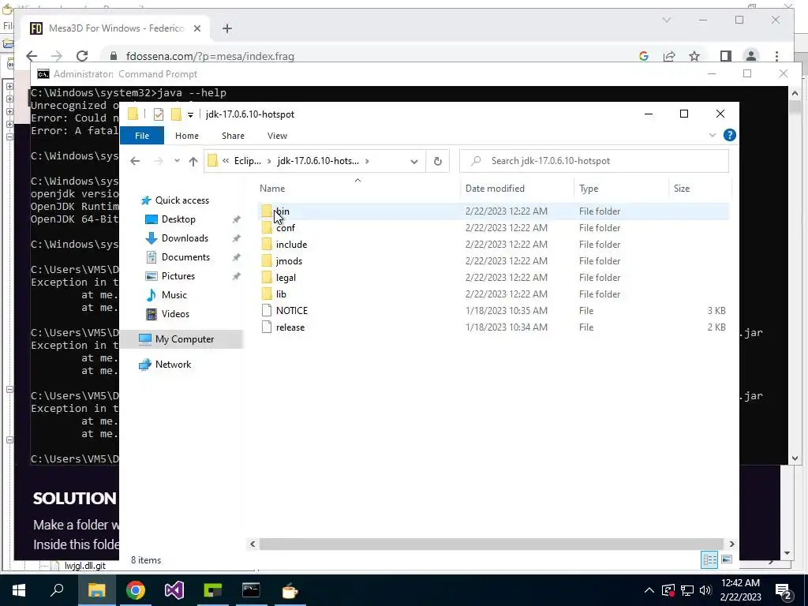The image size is (808, 606).
Task: Open Chrome three-dot menu
Action: [x=776, y=56]
